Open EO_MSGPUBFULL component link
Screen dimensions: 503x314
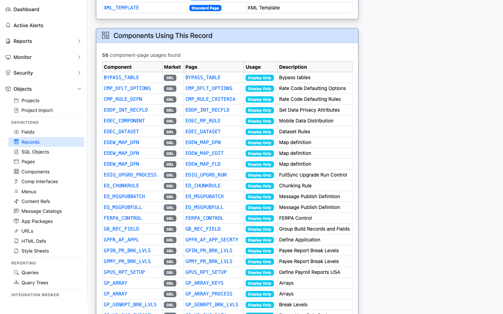tap(123, 207)
